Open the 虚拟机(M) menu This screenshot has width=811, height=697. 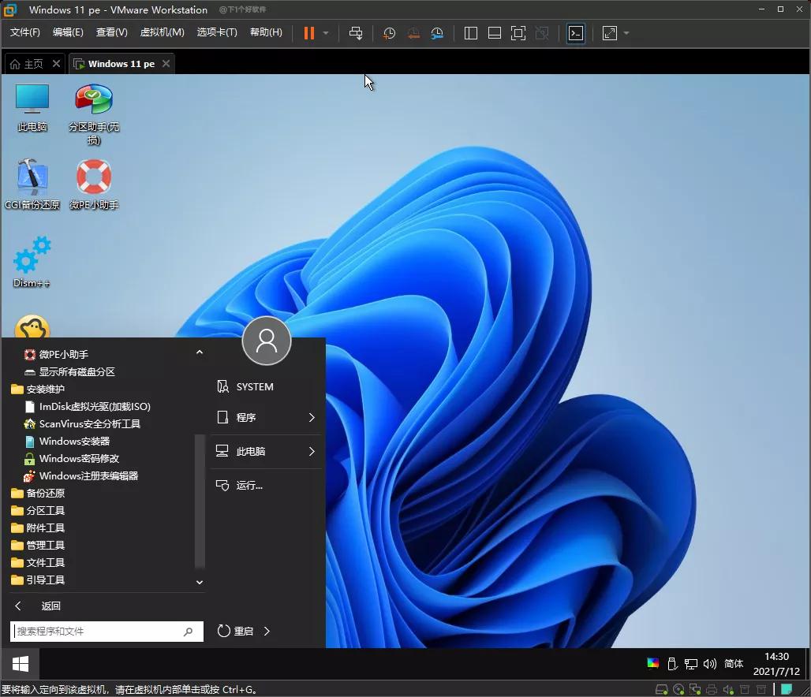point(162,32)
